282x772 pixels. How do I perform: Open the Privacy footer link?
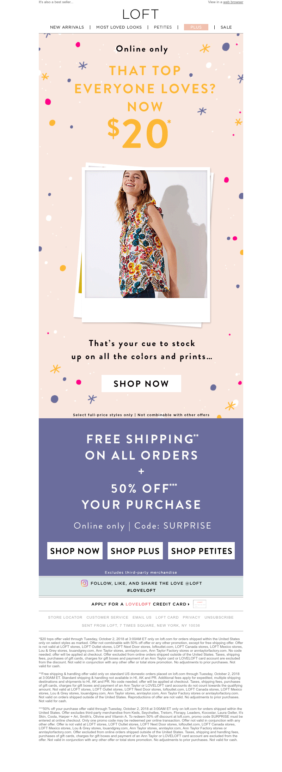tap(191, 617)
